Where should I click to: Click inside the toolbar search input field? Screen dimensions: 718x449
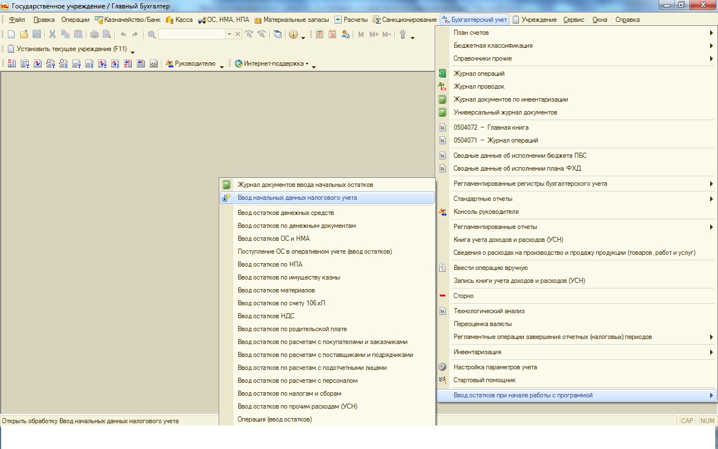click(x=191, y=34)
